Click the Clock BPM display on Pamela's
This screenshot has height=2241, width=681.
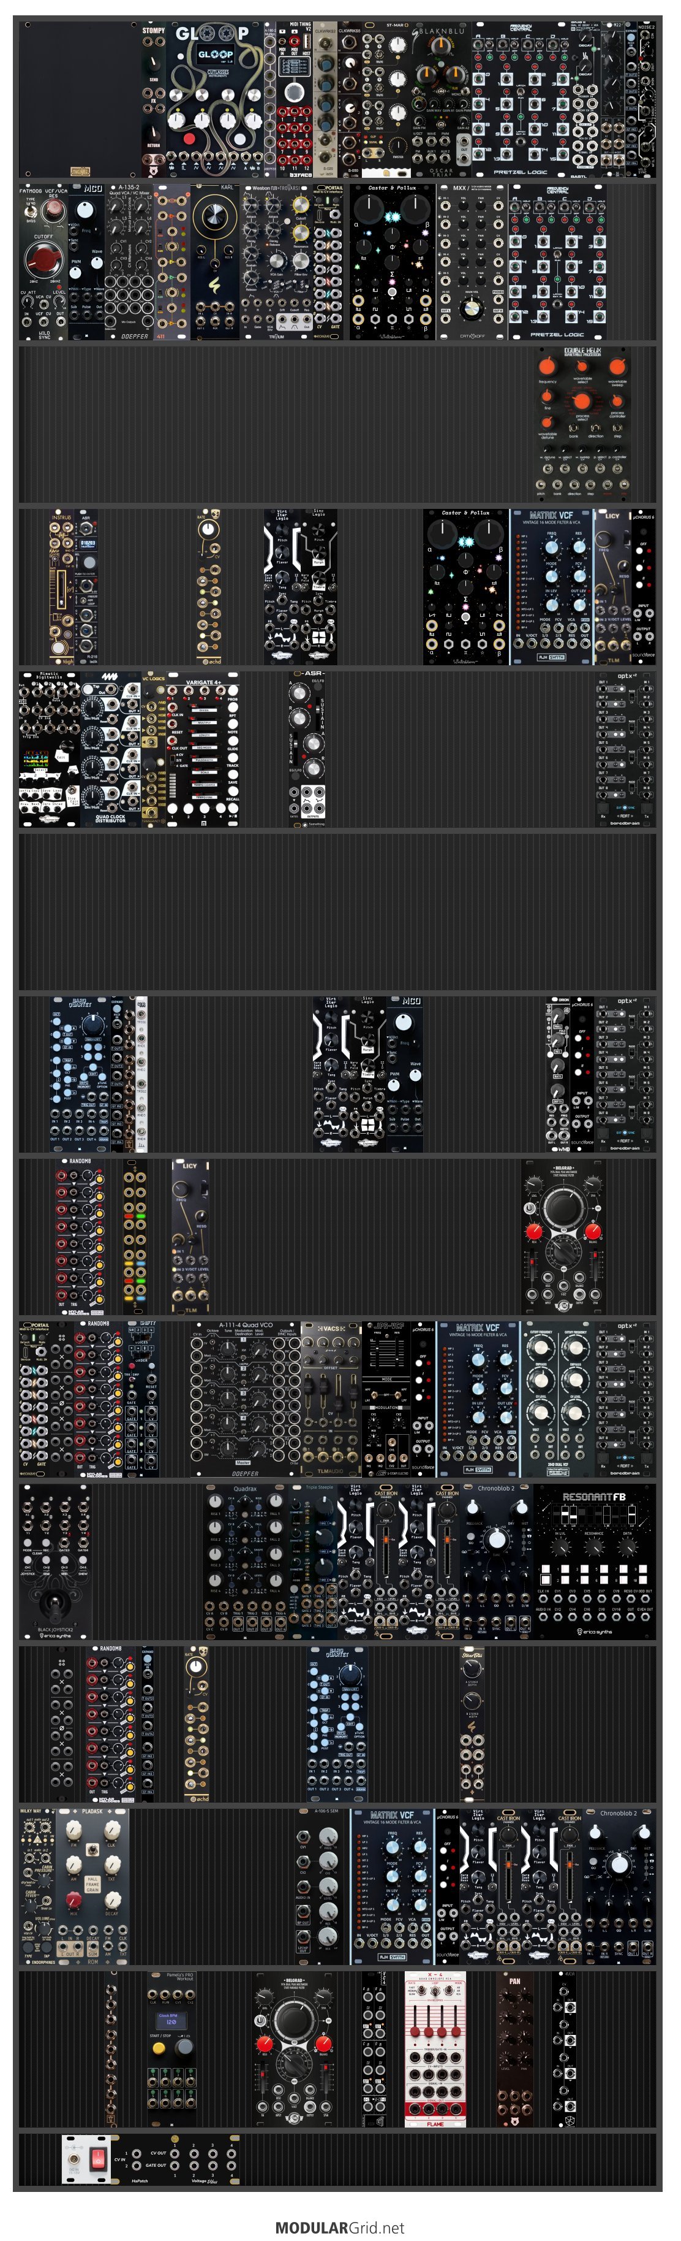(x=171, y=2021)
